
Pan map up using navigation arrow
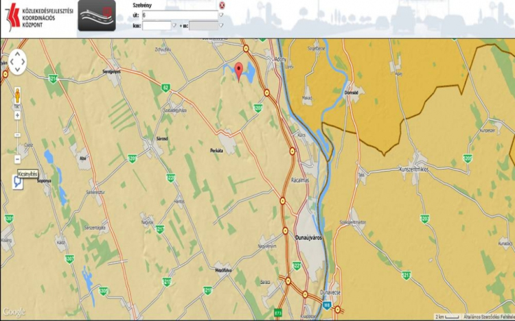pos(17,54)
